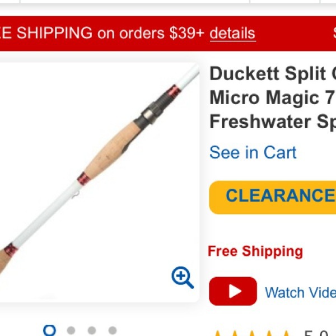Open the Watch Video link
Viewport: 336px width, 336px height.
300,292
